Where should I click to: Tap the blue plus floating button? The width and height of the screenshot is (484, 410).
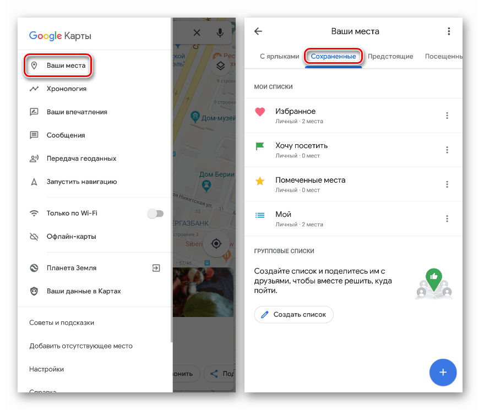[443, 373]
